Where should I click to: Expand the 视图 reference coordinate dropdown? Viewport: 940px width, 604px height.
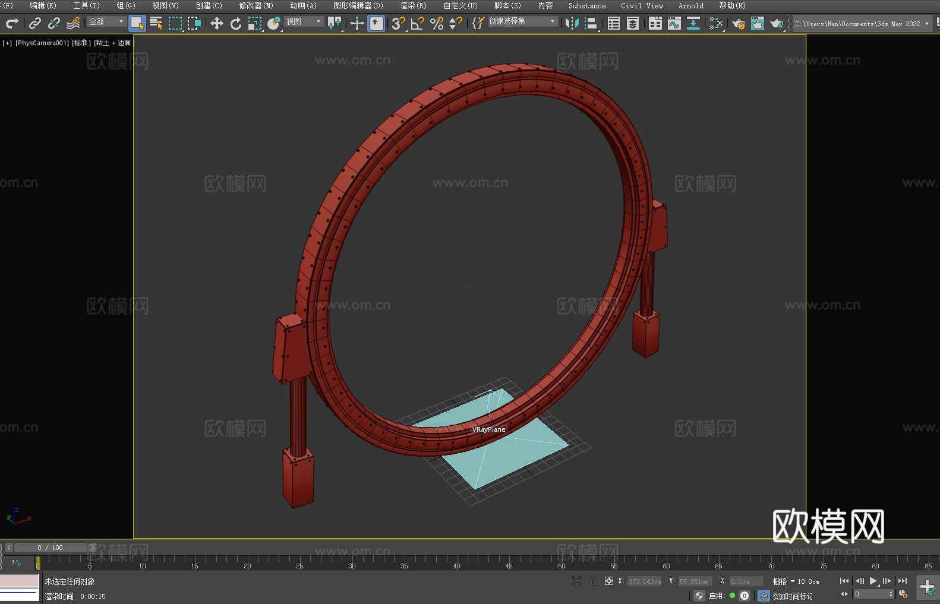(304, 21)
